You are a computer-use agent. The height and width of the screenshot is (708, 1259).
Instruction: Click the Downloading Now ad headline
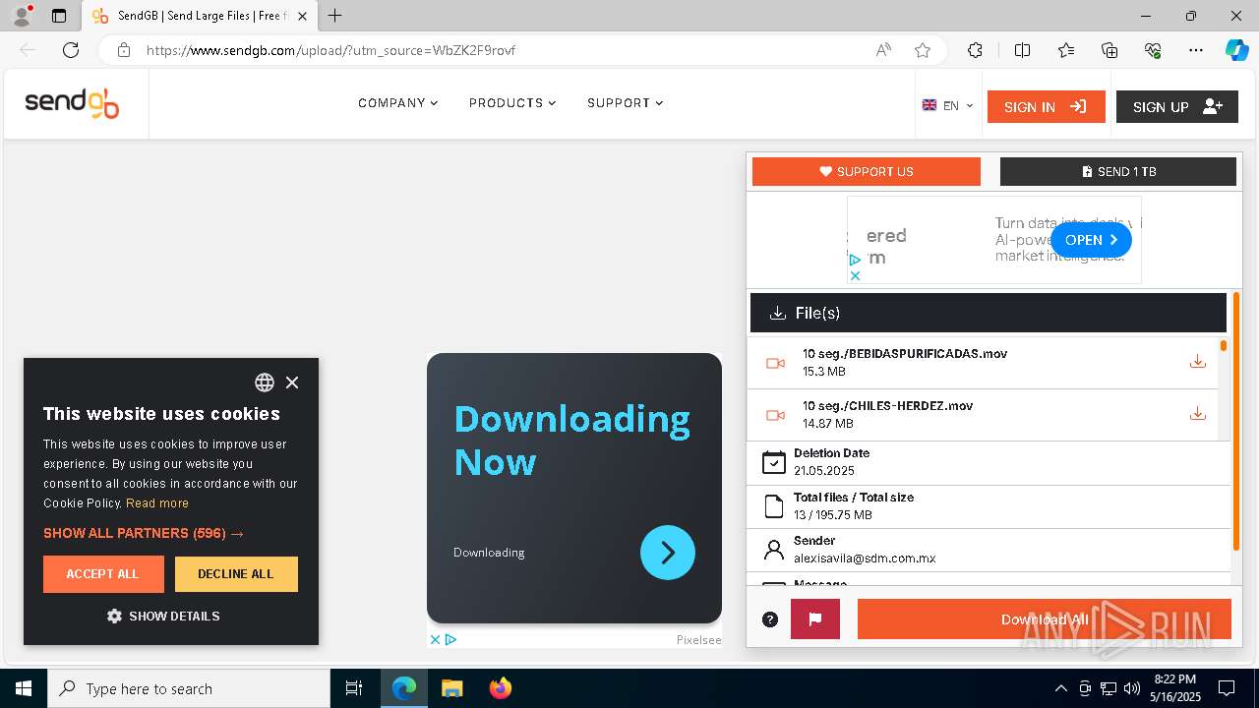572,441
